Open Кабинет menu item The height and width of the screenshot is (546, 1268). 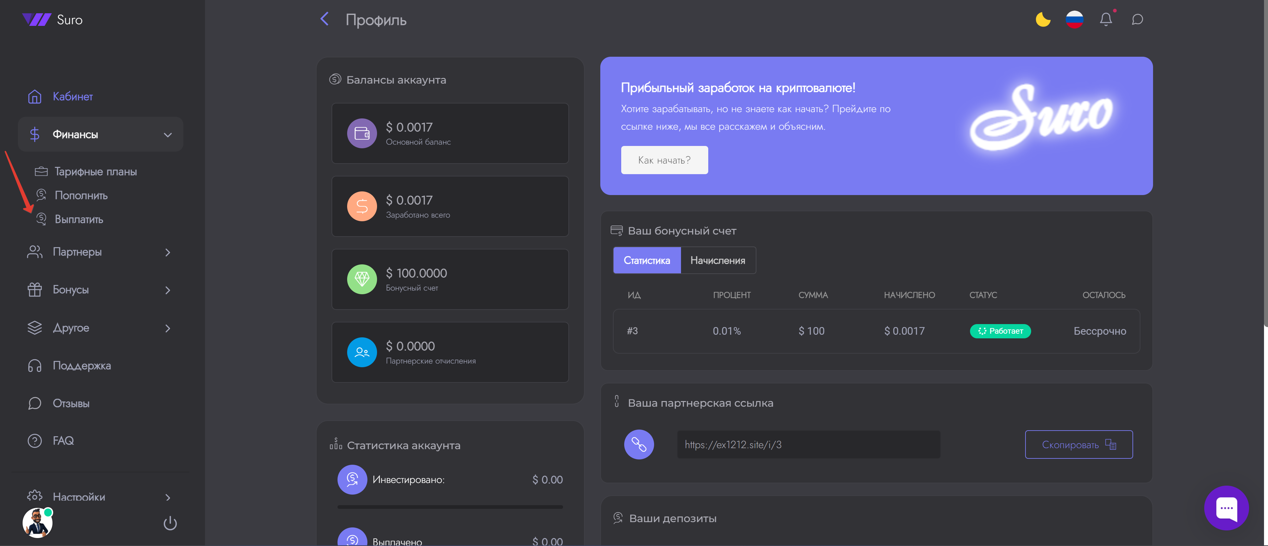73,97
